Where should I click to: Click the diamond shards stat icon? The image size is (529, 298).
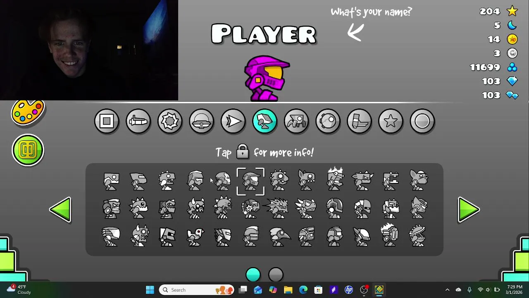[512, 95]
